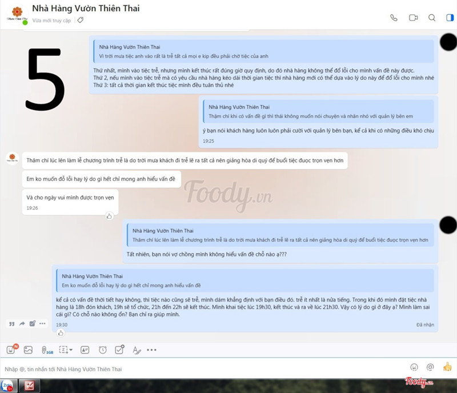The image size is (457, 393).
Task: Open the sticker picker
Action: click(11, 350)
